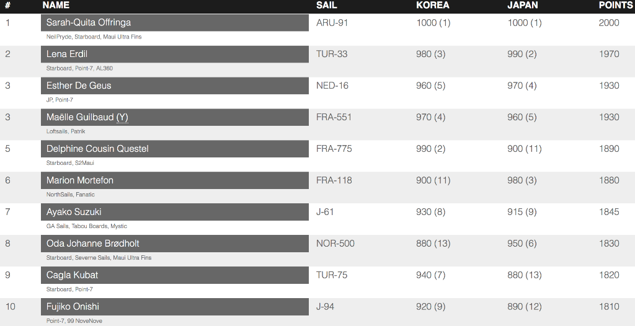This screenshot has width=635, height=326.
Task: Select the Lena Erdil name bar
Action: click(174, 55)
